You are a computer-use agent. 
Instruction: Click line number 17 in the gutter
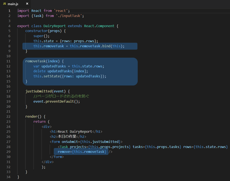click(x=8, y=91)
